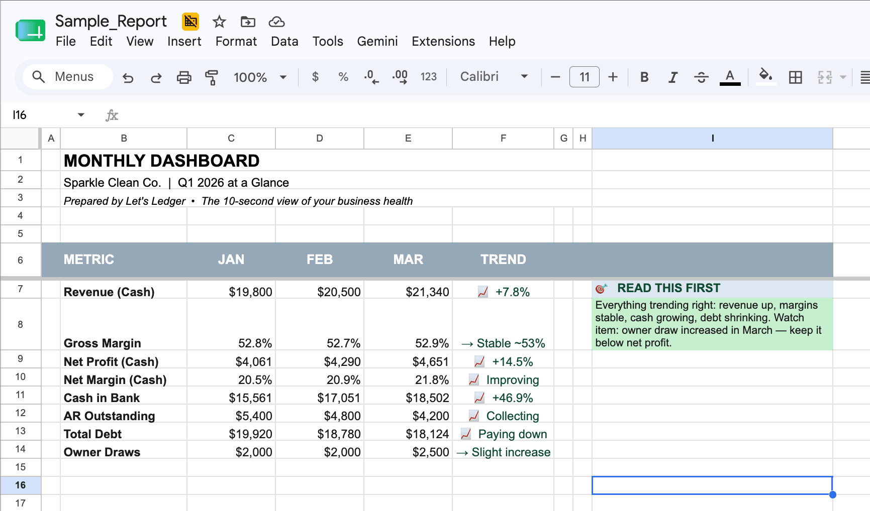This screenshot has height=511, width=870.
Task: Open fill color picker
Action: tap(765, 77)
